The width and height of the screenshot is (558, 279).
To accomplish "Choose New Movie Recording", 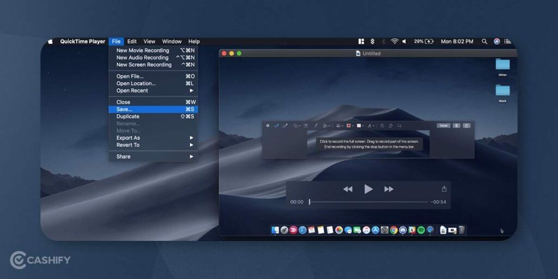I will tap(153, 51).
